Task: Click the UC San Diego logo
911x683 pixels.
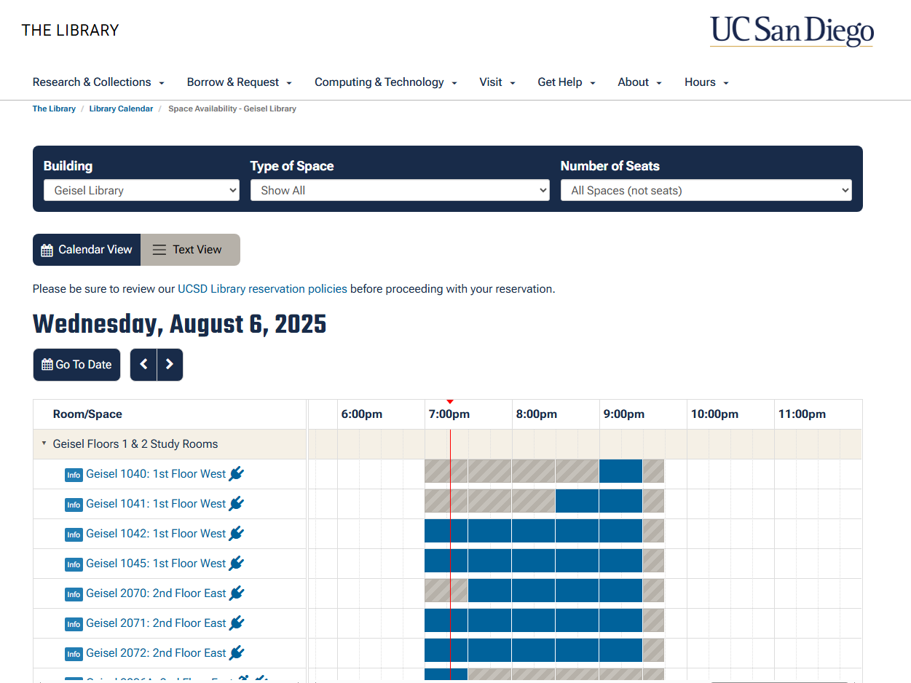Action: [792, 31]
